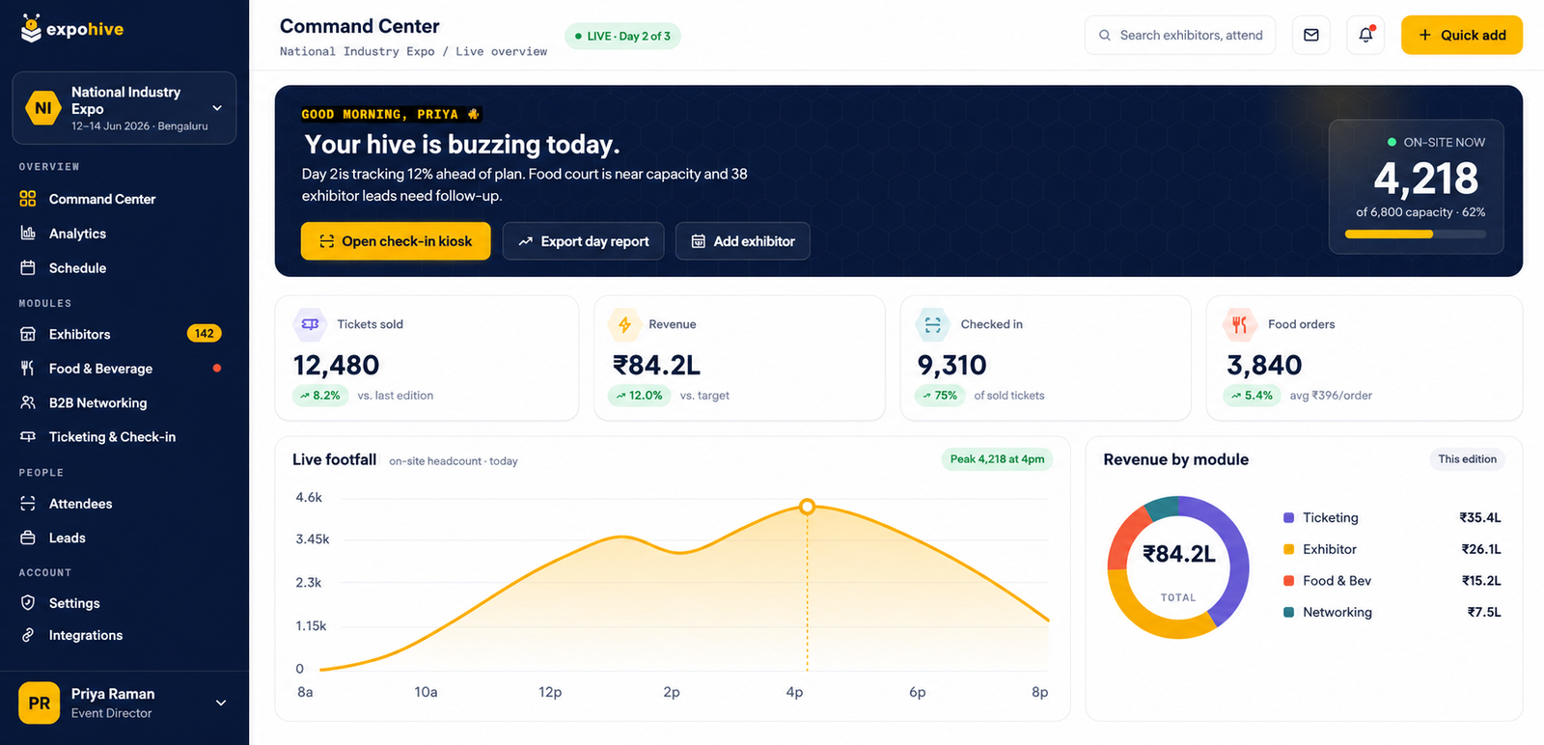Click the Leads briefcase icon
Viewport: 1544px width, 745px height.
[x=28, y=538]
